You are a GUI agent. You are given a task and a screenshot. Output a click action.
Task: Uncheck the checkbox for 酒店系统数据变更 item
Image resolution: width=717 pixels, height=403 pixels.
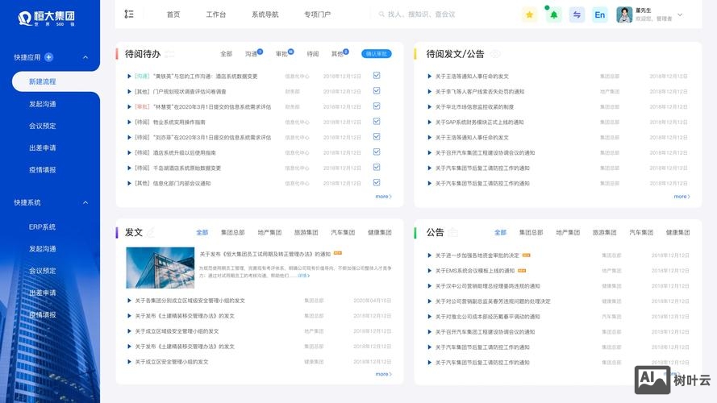377,76
